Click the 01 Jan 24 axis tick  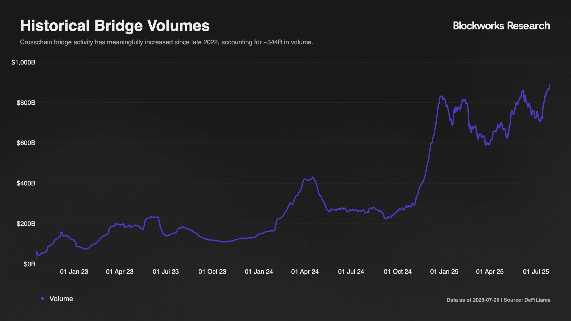tap(259, 272)
